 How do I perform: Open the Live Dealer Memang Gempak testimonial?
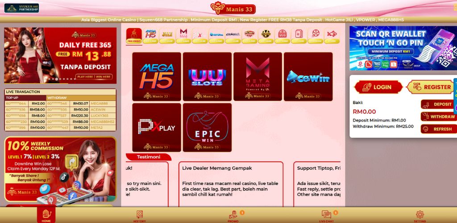(231, 184)
